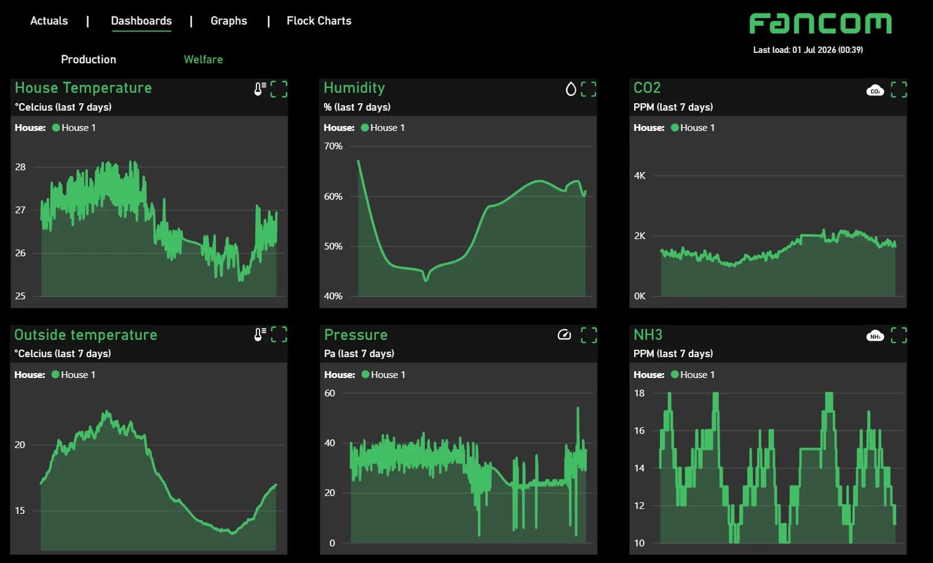Expand the Humidity chart fullscreen
933x563 pixels.
pos(589,89)
